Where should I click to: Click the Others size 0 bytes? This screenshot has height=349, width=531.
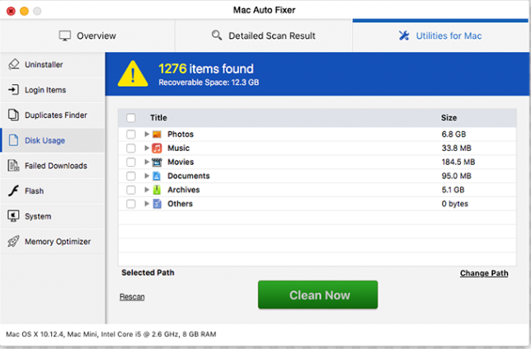[x=455, y=204]
